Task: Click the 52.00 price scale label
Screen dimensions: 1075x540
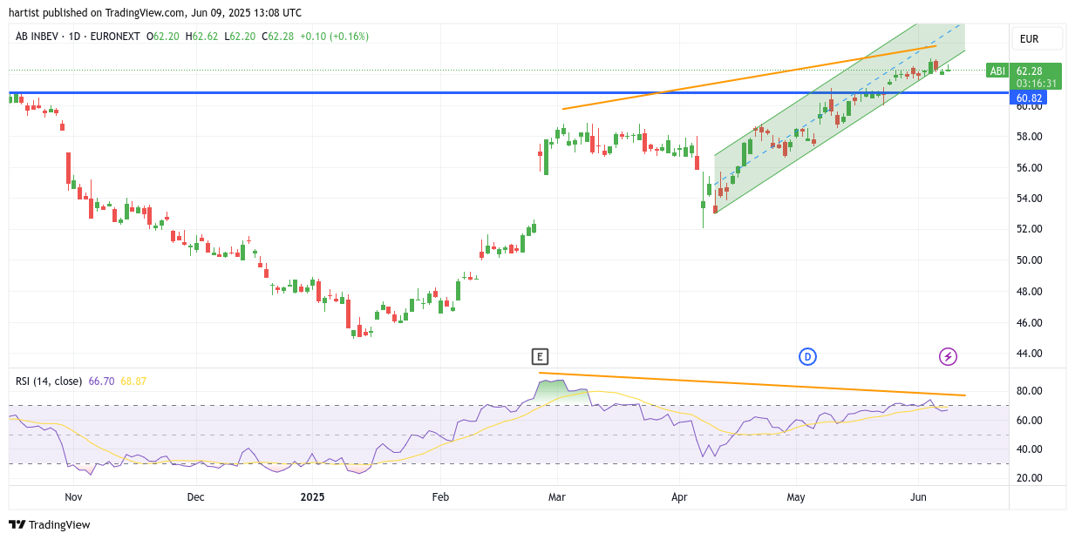Action: pyautogui.click(x=1029, y=229)
